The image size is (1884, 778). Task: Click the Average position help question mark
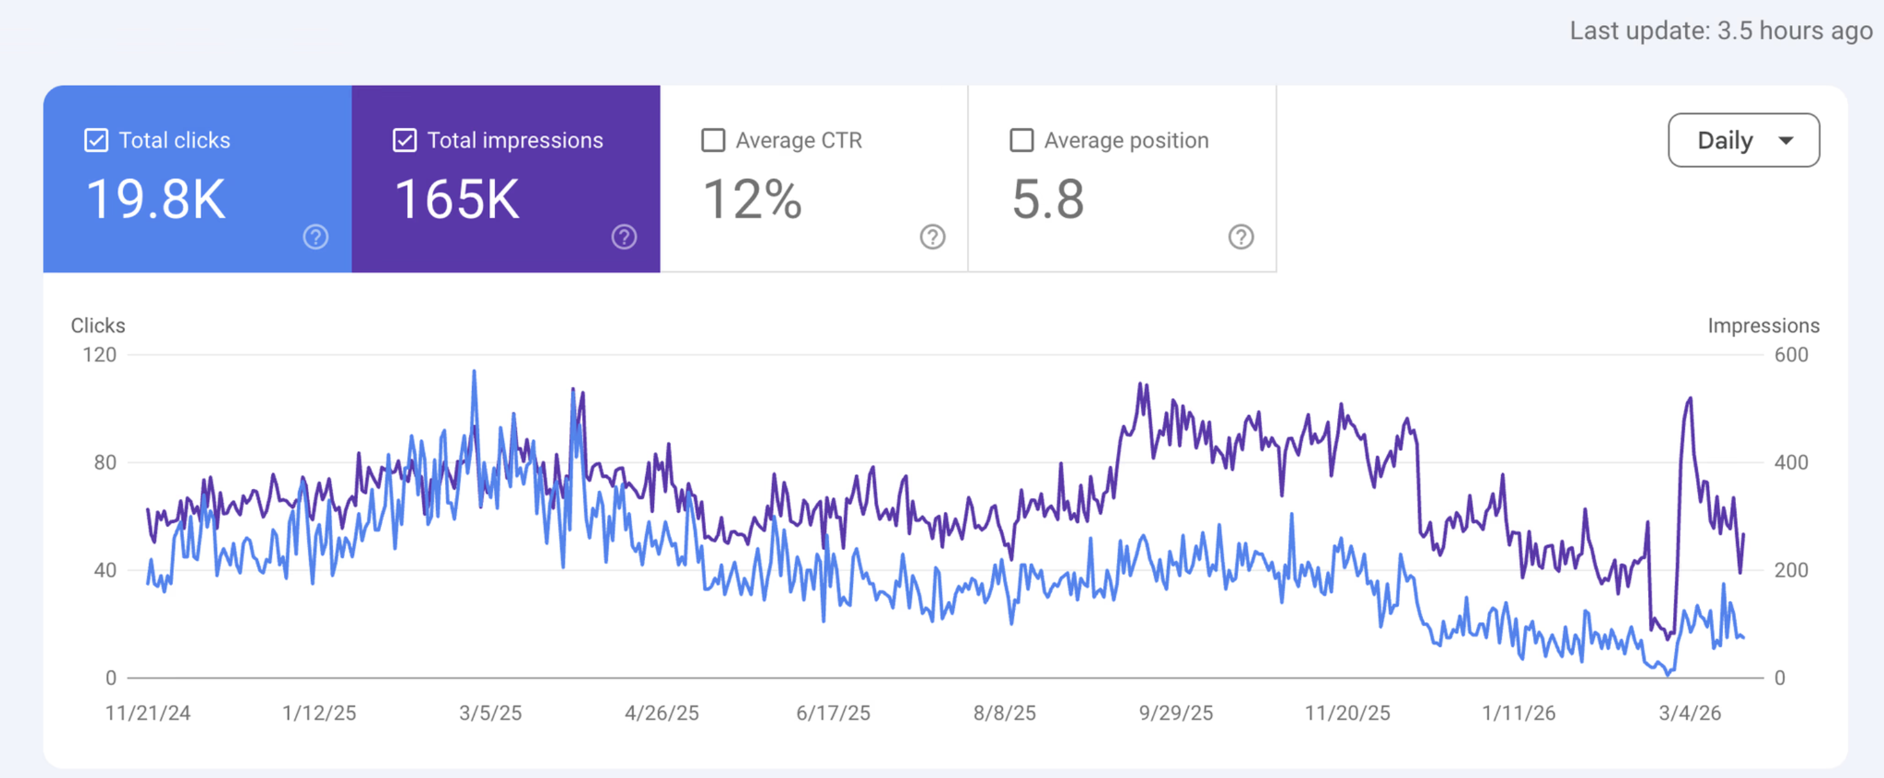(x=1241, y=237)
